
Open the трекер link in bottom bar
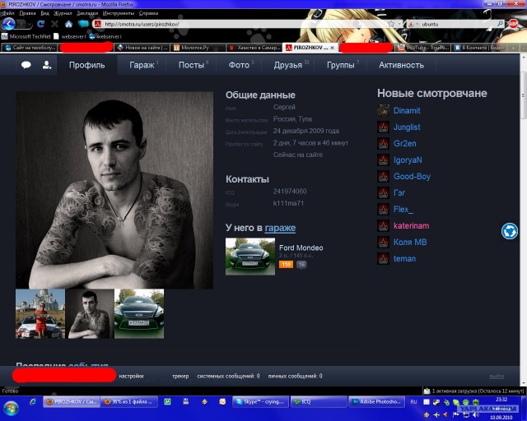180,376
